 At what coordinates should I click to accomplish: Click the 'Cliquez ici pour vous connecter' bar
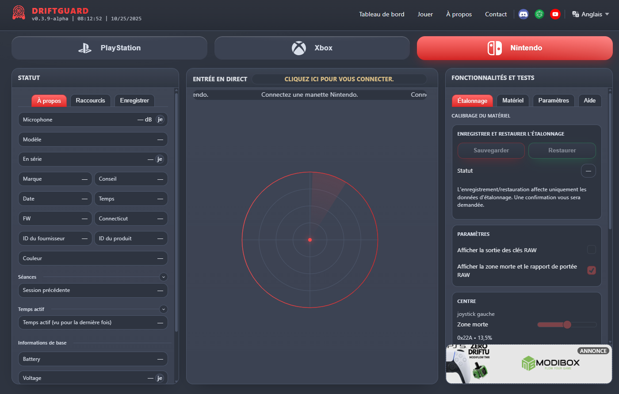coord(339,79)
